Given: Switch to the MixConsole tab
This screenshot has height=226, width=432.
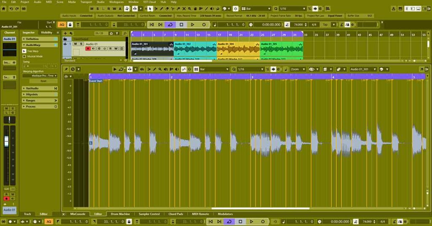Looking at the screenshot, I should coord(78,214).
